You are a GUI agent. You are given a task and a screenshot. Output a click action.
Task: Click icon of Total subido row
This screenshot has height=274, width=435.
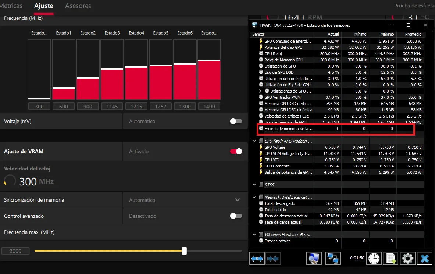(261, 209)
